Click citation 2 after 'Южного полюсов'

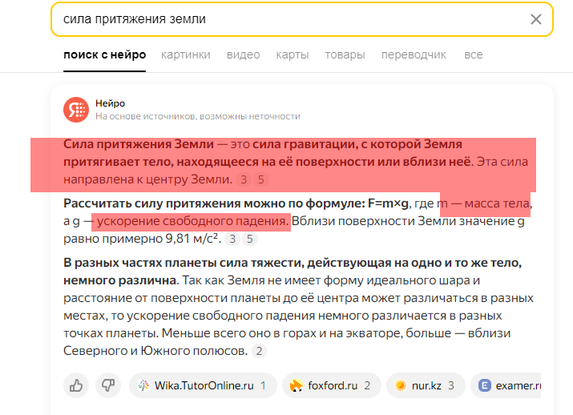259,351
